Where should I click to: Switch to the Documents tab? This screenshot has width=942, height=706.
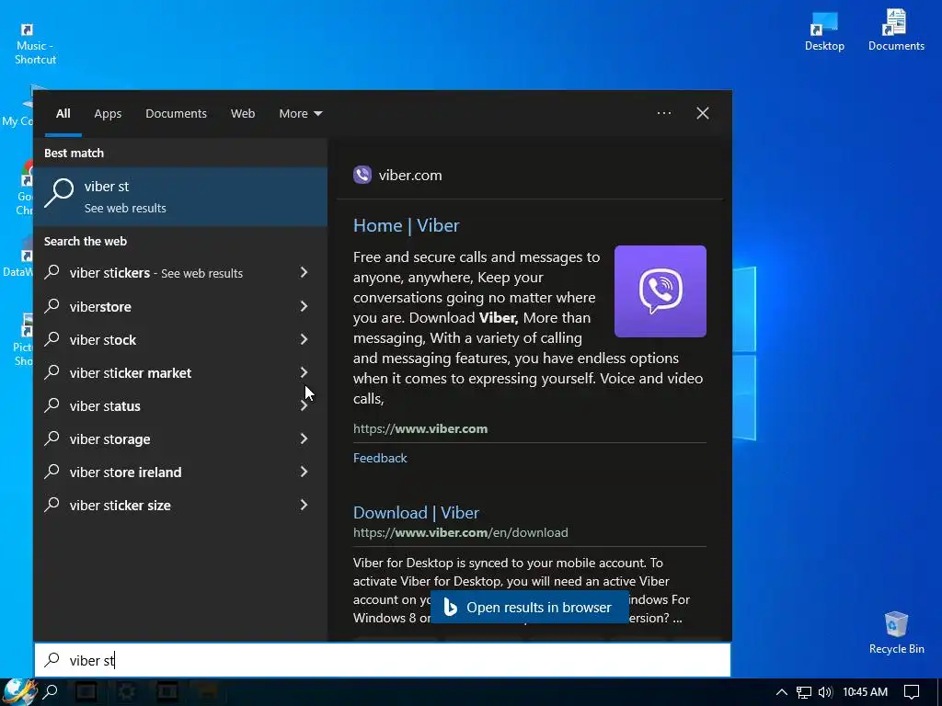[x=176, y=113]
